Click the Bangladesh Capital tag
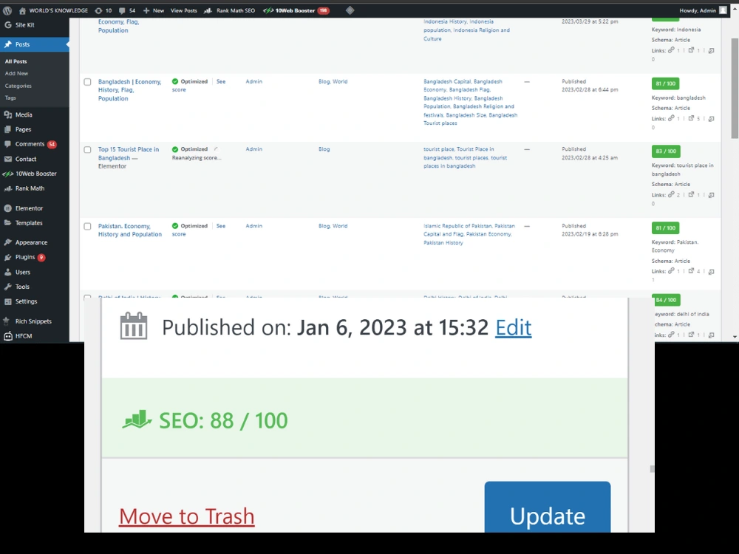This screenshot has width=739, height=554. (x=447, y=81)
